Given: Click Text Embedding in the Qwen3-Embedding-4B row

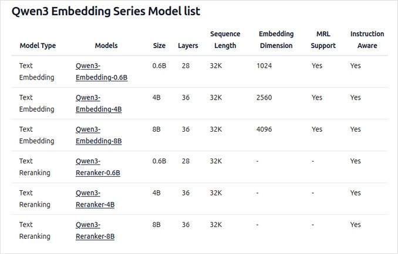Looking at the screenshot, I should [x=36, y=103].
